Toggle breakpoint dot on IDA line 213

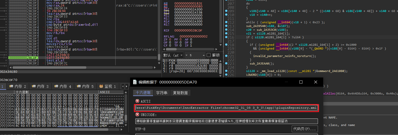click(x=226, y=26)
